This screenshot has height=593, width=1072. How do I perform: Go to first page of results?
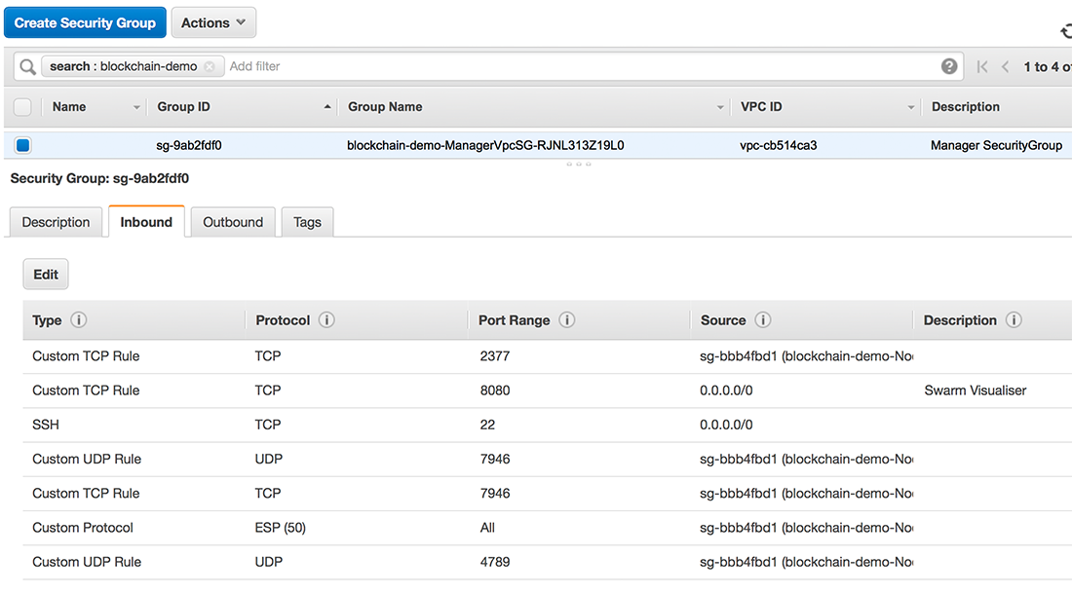pyautogui.click(x=982, y=67)
